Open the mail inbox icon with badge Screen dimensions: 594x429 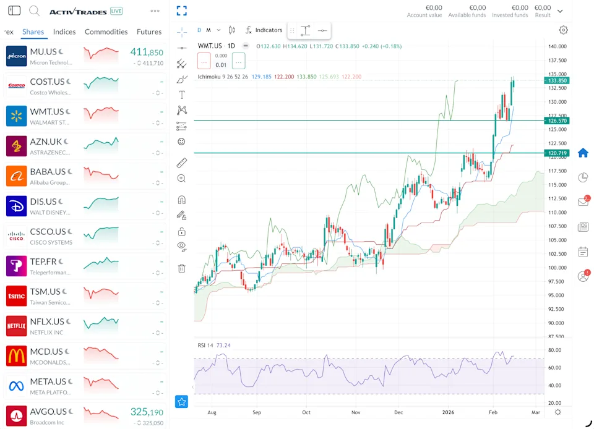tap(583, 202)
